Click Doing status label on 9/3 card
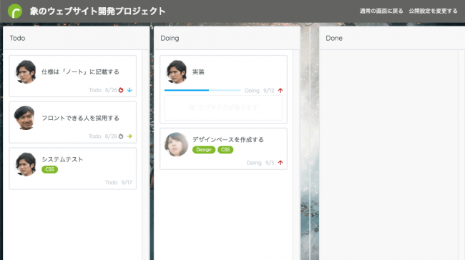The width and height of the screenshot is (465, 260). coord(254,163)
